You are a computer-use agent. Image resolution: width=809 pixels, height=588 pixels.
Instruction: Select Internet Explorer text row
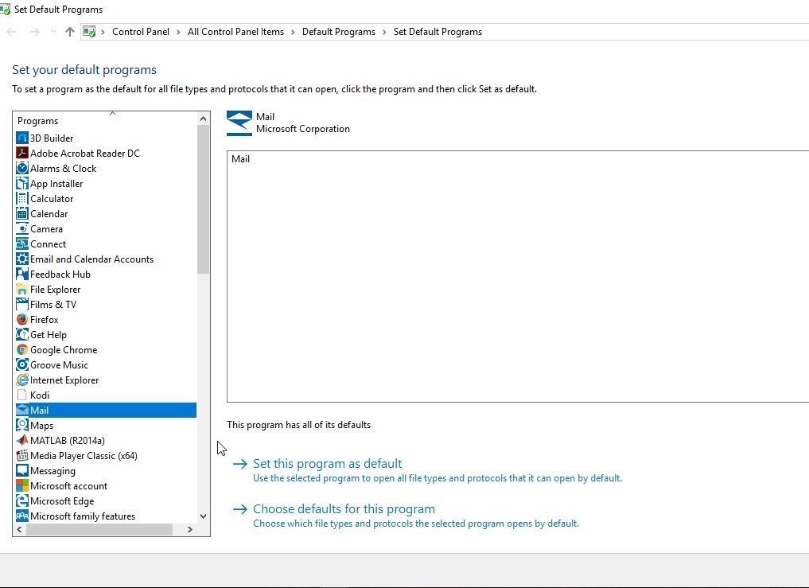tap(64, 380)
